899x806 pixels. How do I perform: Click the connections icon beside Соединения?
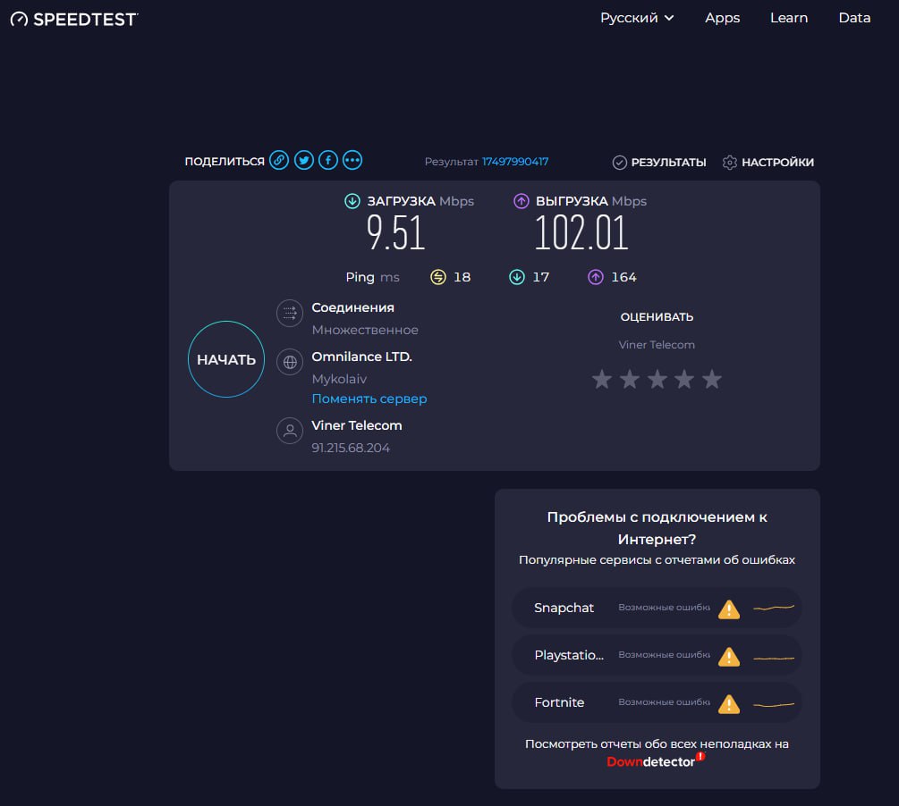(290, 314)
